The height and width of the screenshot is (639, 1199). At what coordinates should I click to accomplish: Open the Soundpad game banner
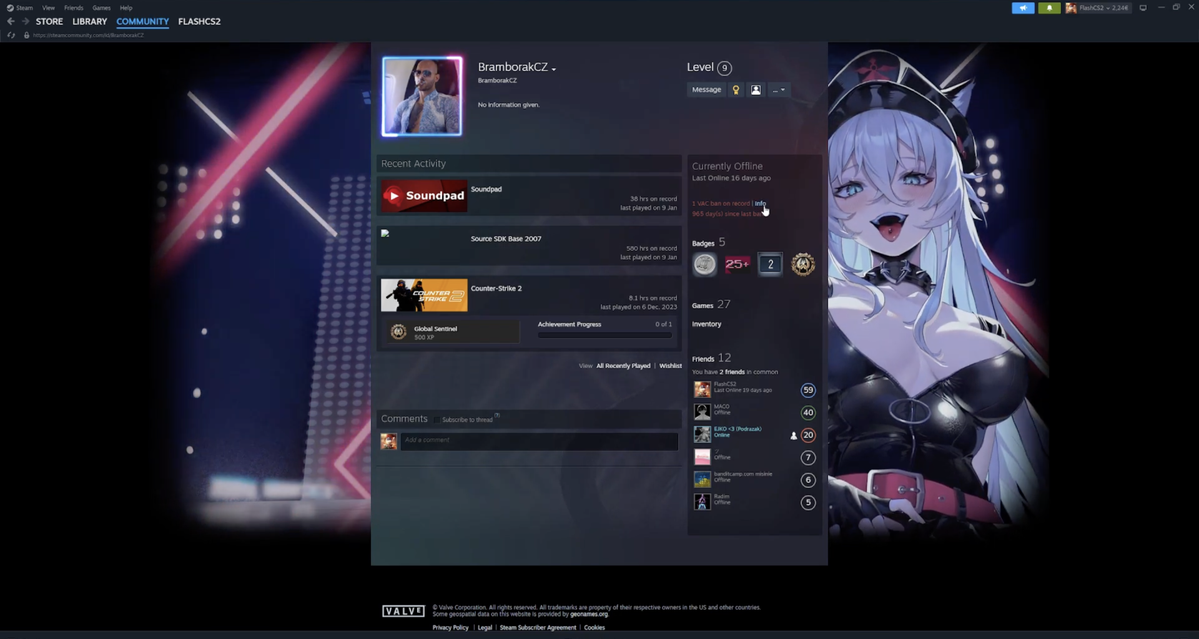click(424, 195)
